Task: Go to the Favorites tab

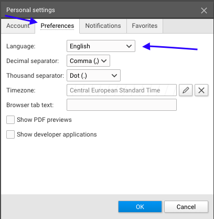Action: click(x=145, y=26)
